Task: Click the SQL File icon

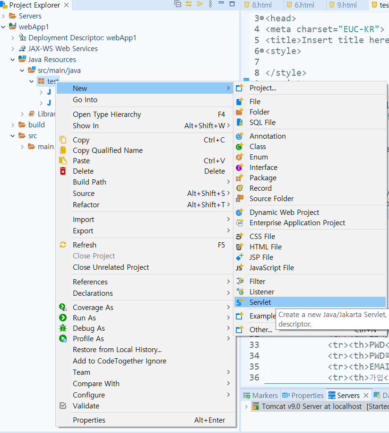Action: tap(240, 123)
